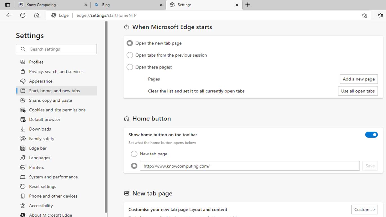The height and width of the screenshot is (217, 386).
Task: Click the Home button on the browser toolbar
Action: click(37, 15)
